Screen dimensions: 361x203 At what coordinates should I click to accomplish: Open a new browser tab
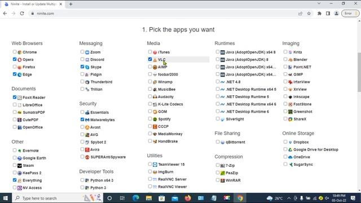[x=71, y=4]
